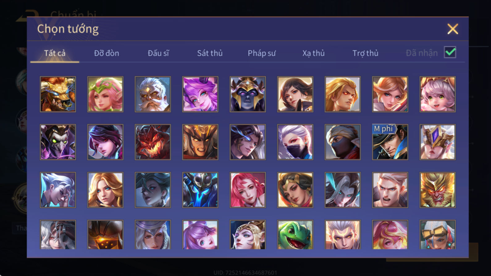
Task: Toggle the Đã nhận checkbox
Action: coord(450,52)
